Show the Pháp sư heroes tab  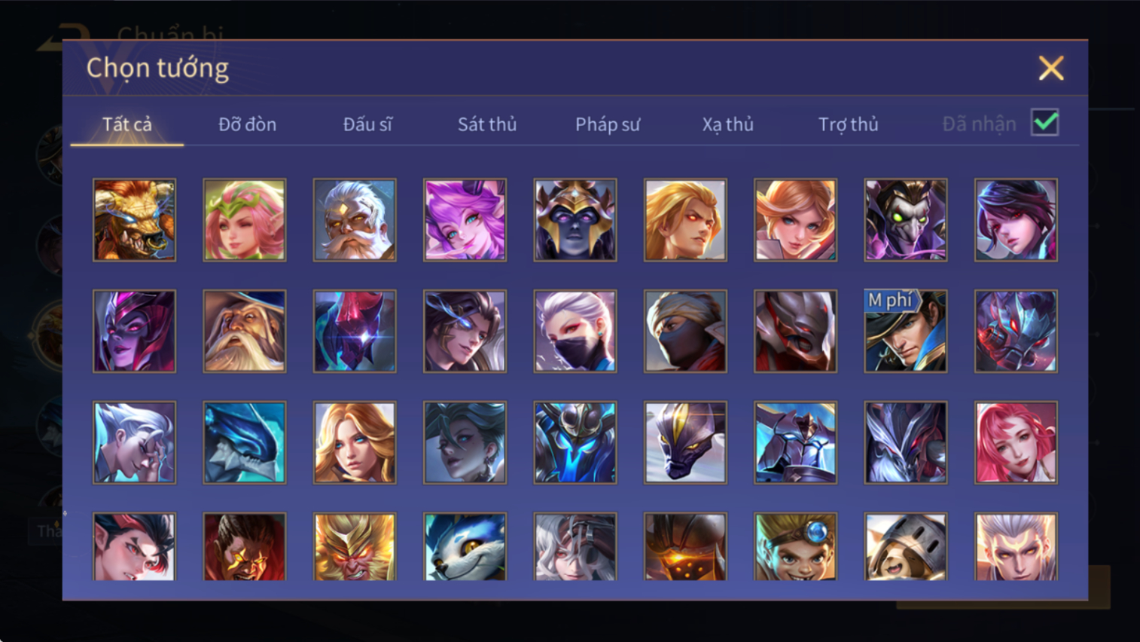pyautogui.click(x=608, y=124)
